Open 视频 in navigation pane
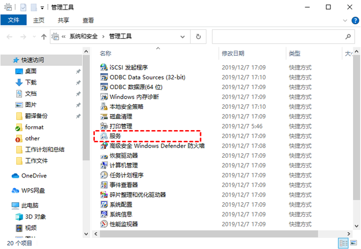The width and height of the screenshot is (361, 249). [x=30, y=228]
